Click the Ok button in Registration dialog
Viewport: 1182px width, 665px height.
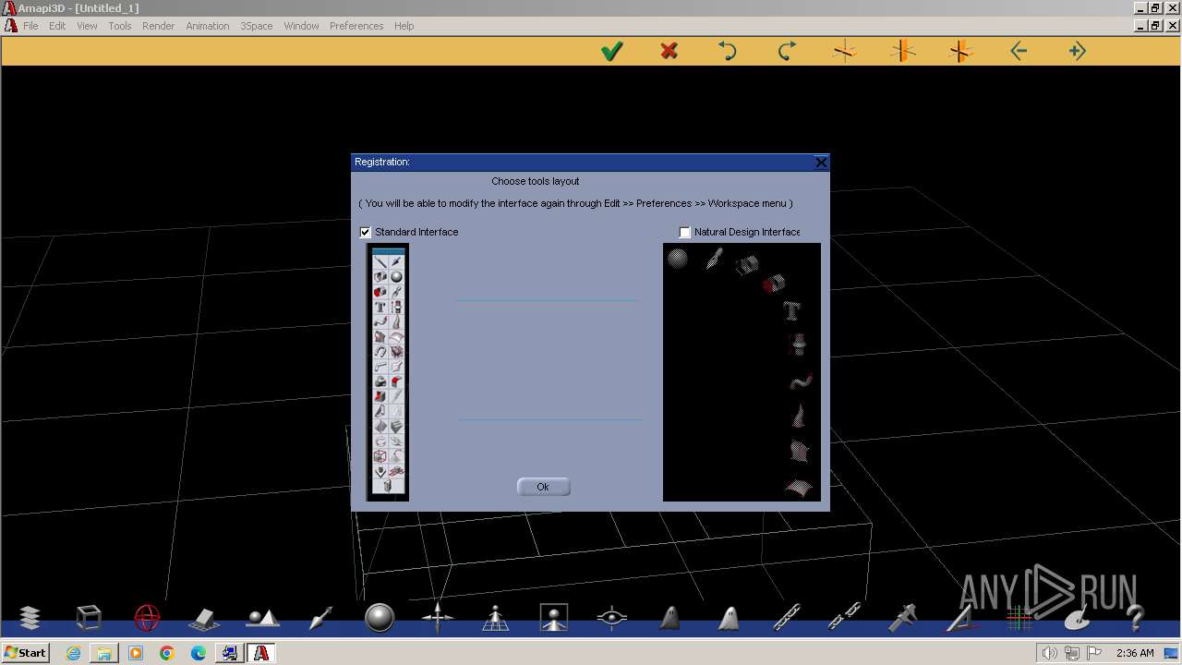(543, 487)
